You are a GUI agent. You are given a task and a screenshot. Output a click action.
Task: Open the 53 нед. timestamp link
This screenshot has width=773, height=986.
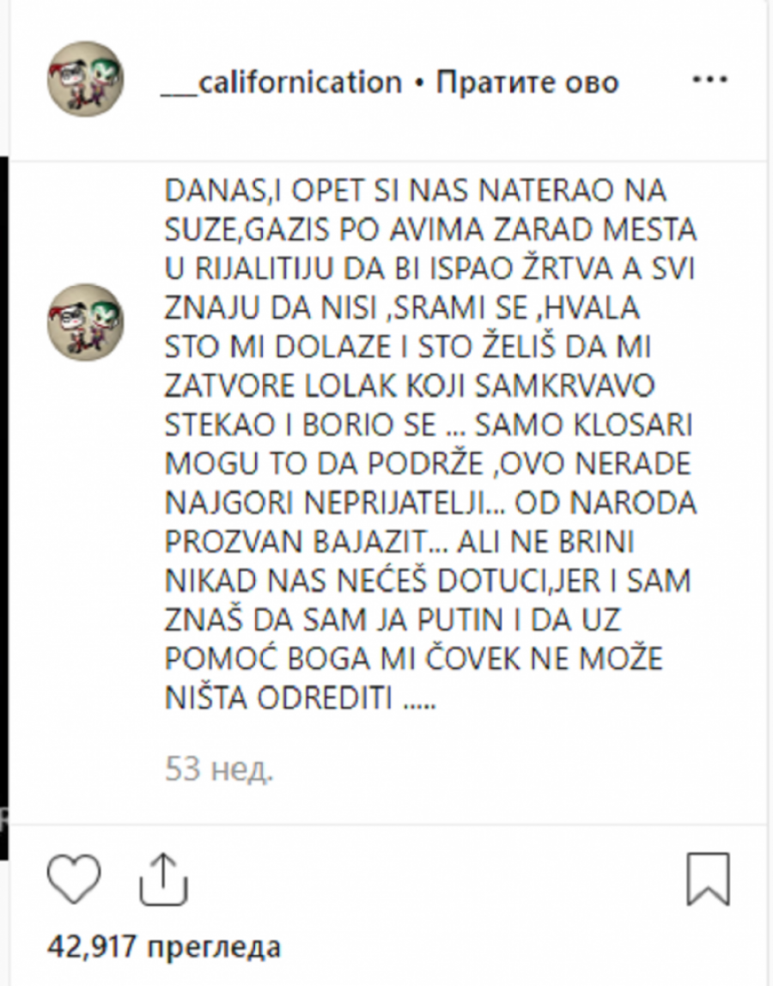click(219, 769)
